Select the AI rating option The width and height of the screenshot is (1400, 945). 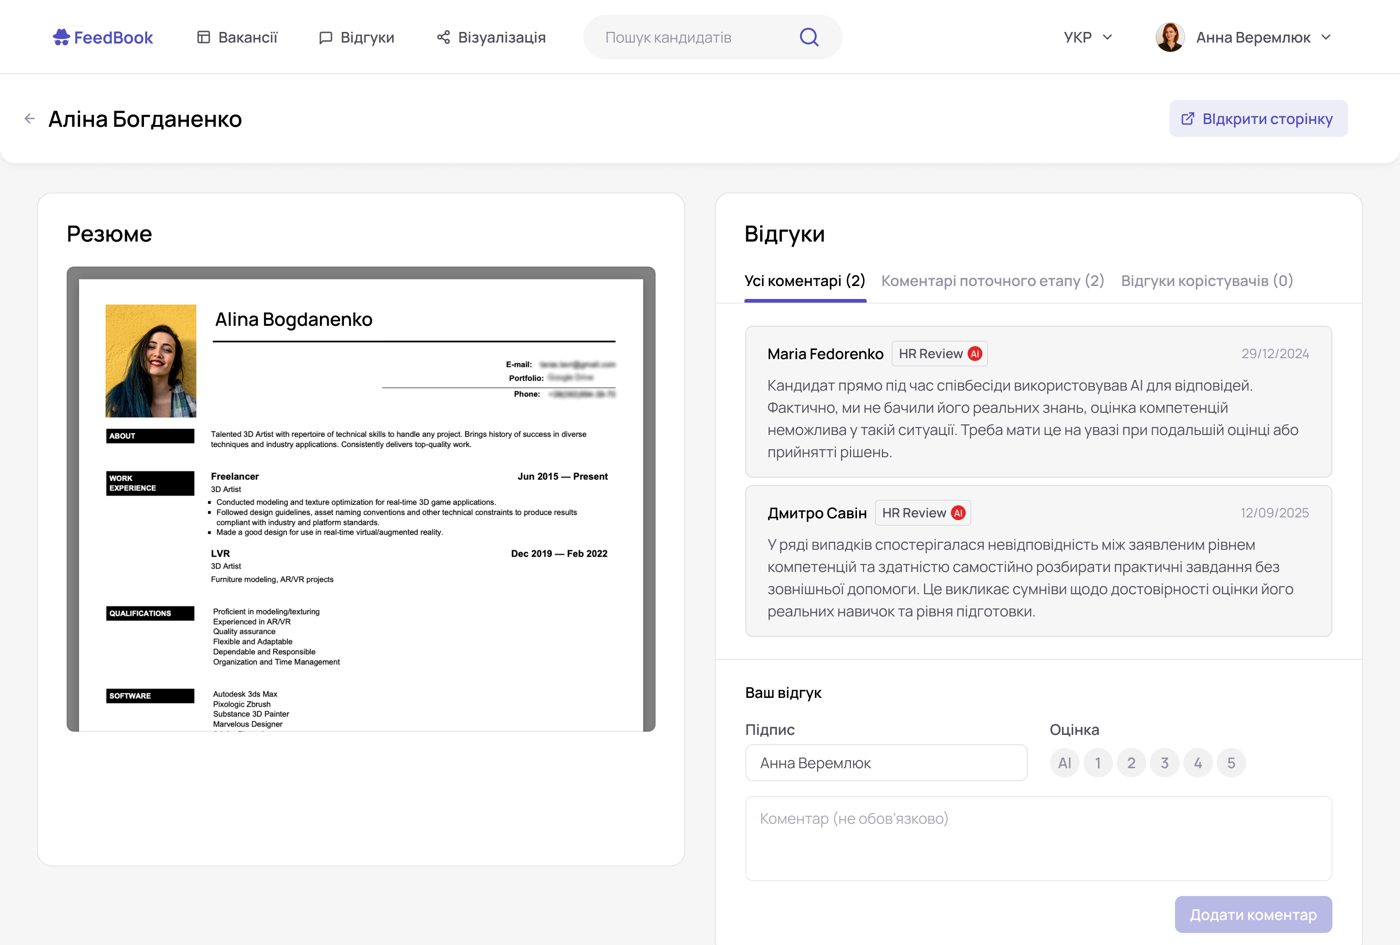[1064, 762]
